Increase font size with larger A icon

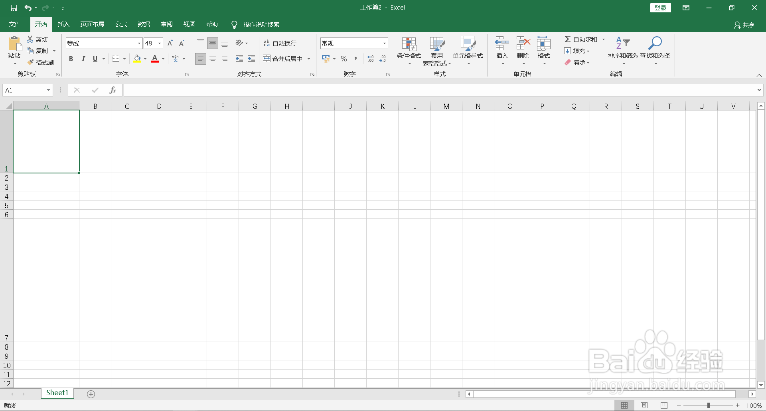coord(170,43)
